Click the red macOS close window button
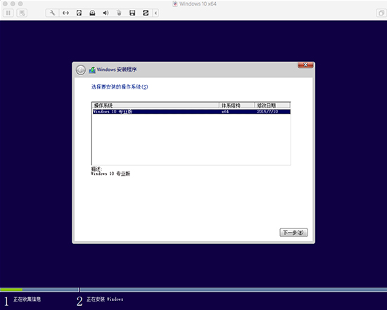Screen dimensions: 387x310 coord(6,4)
